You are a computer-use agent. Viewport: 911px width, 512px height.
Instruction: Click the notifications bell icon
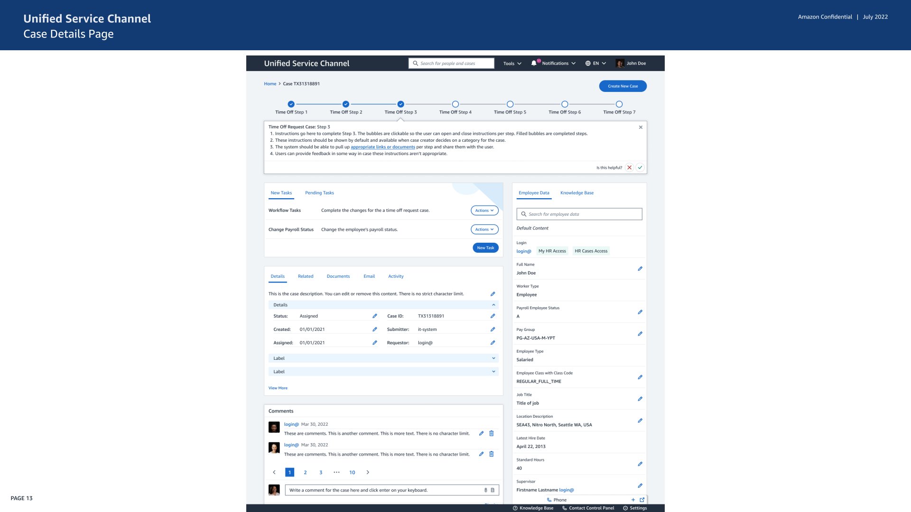tap(534, 63)
